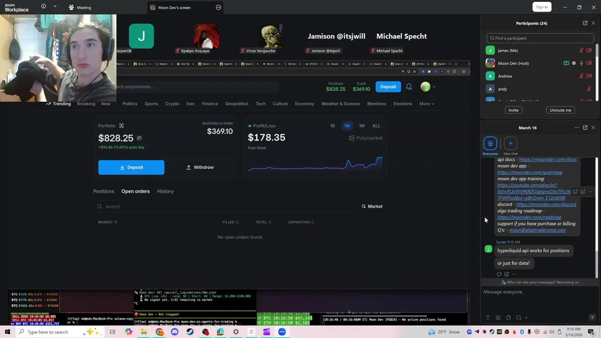Open Chrome from the Windows taskbar

click(x=160, y=332)
